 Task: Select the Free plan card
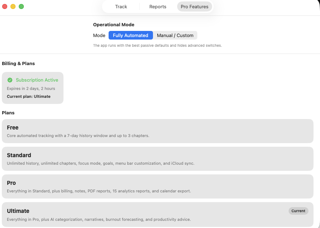158,131
